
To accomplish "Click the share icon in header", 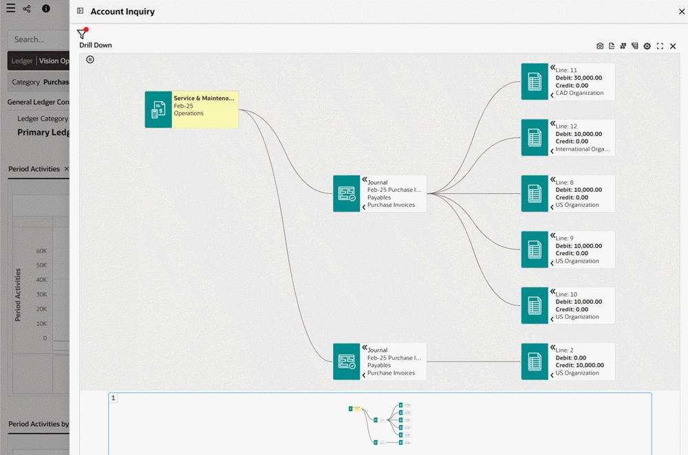I will click(27, 9).
